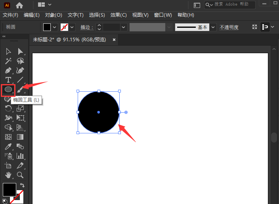
Task: Open the 对象(O) menu
Action: [x=54, y=15]
